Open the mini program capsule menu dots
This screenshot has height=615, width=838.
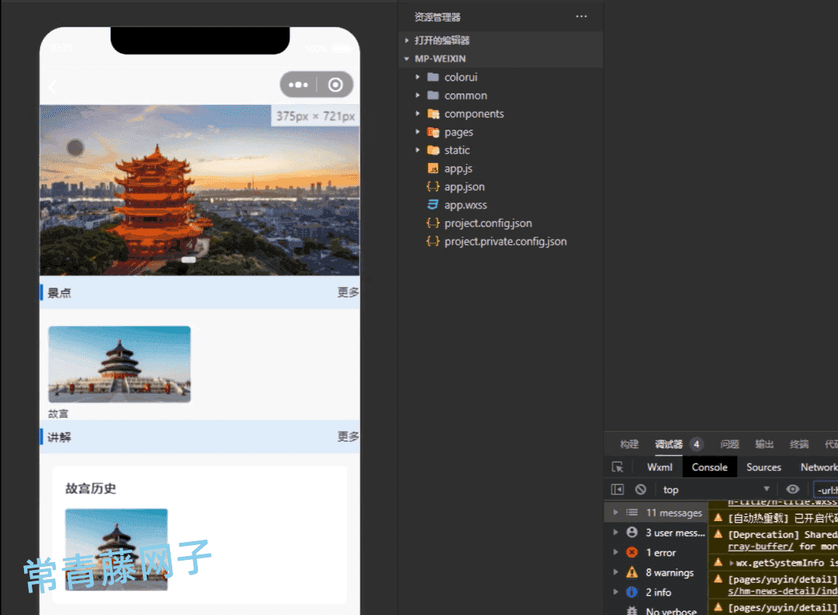click(x=298, y=85)
